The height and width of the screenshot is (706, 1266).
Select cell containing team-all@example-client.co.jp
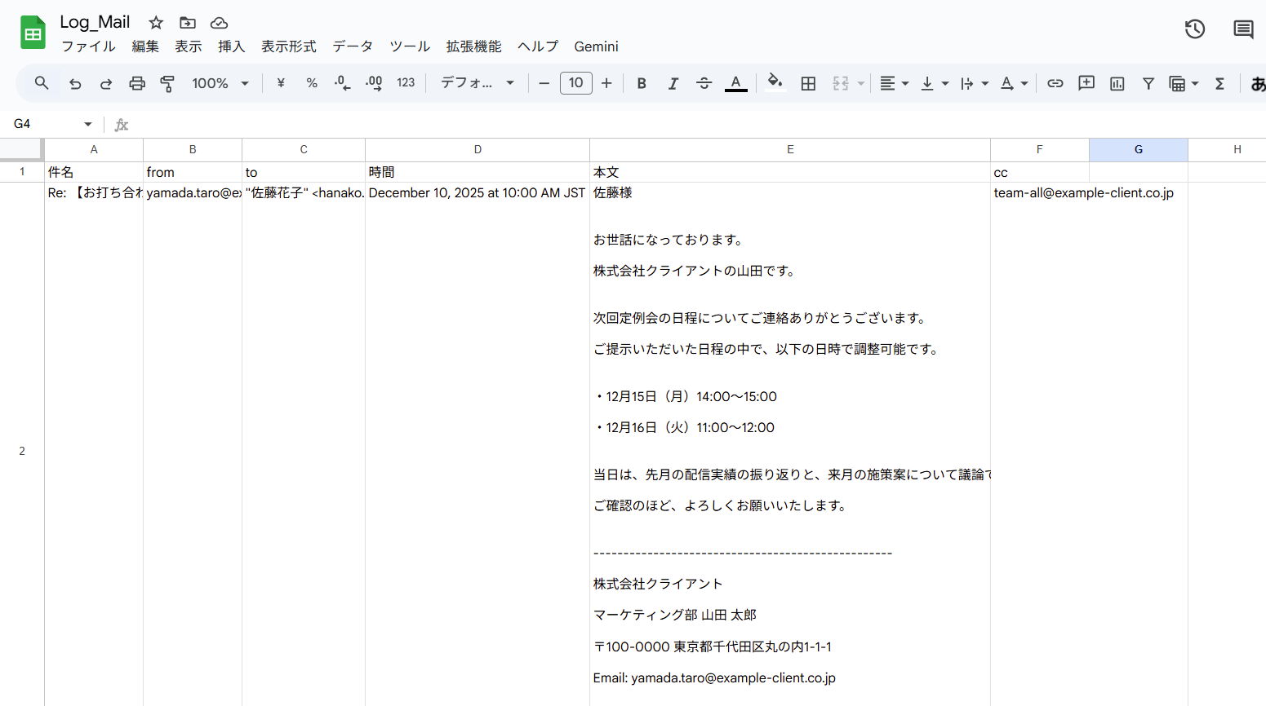click(x=1039, y=193)
